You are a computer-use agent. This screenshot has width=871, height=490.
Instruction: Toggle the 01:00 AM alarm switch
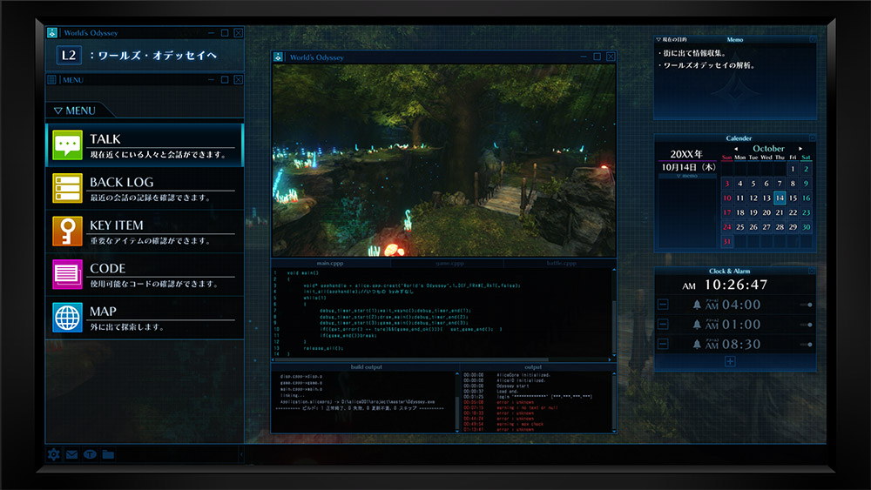(x=806, y=325)
